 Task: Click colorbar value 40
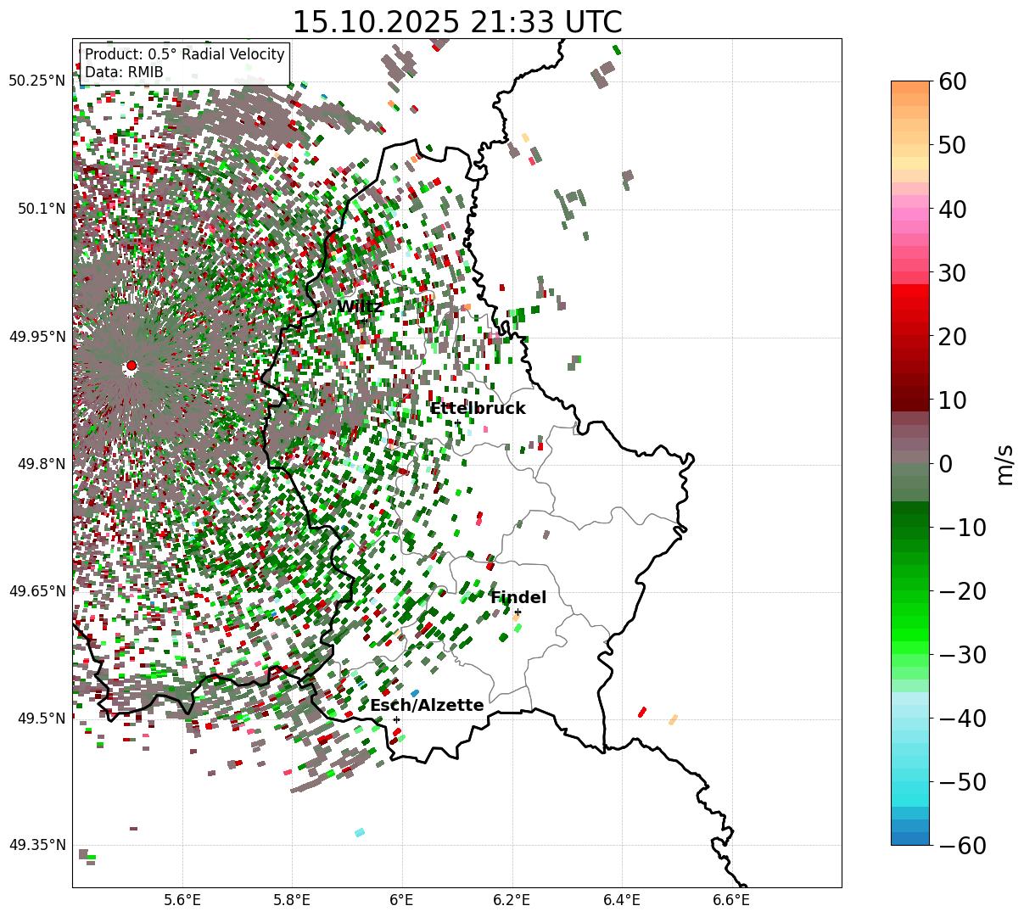954,209
